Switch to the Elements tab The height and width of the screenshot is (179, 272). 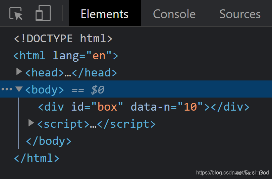105,13
